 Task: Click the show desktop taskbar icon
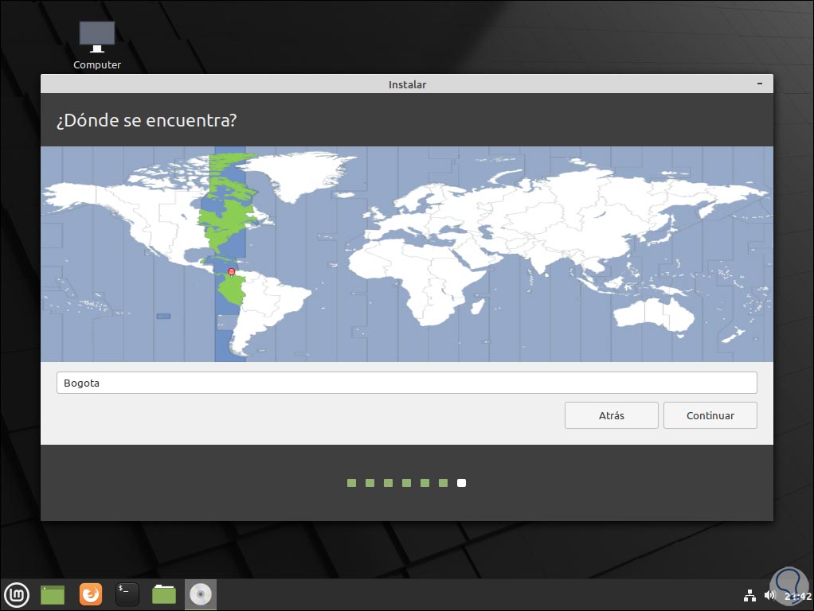51,594
